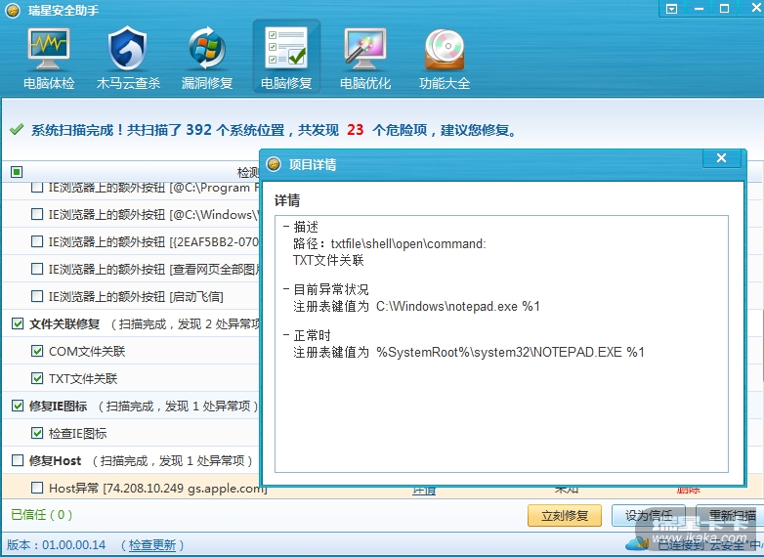This screenshot has height=557, width=764.
Task: Click the 项目详情 dialog logo icon
Action: coord(274,165)
